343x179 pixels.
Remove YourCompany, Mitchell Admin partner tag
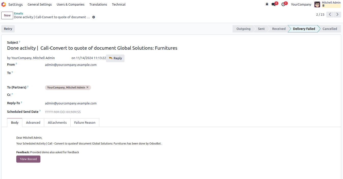(87, 87)
